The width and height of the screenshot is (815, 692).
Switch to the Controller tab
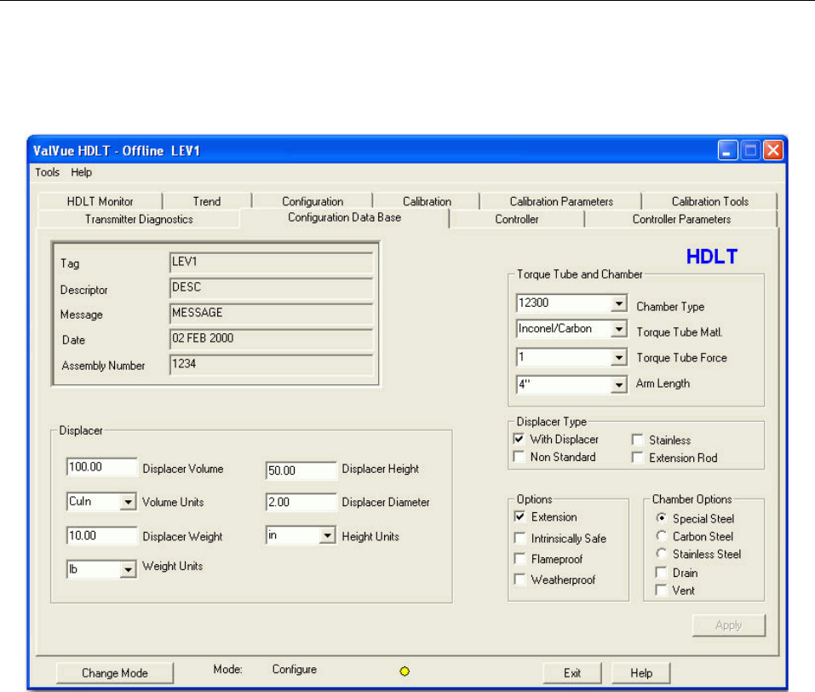[517, 219]
